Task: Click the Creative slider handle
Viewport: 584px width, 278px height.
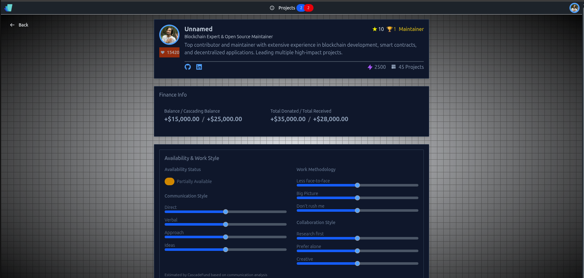Action: click(357, 263)
